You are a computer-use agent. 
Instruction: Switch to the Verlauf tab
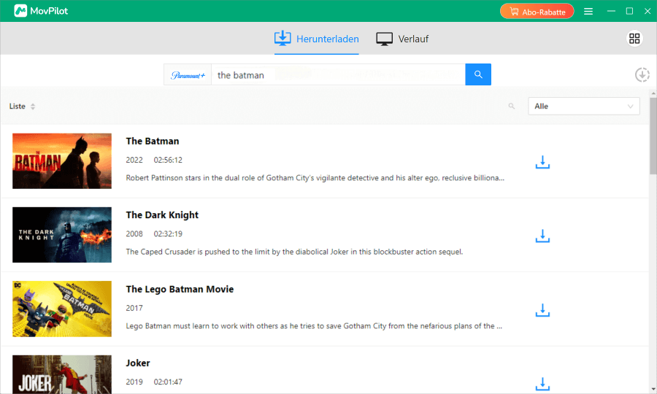pyautogui.click(x=402, y=39)
